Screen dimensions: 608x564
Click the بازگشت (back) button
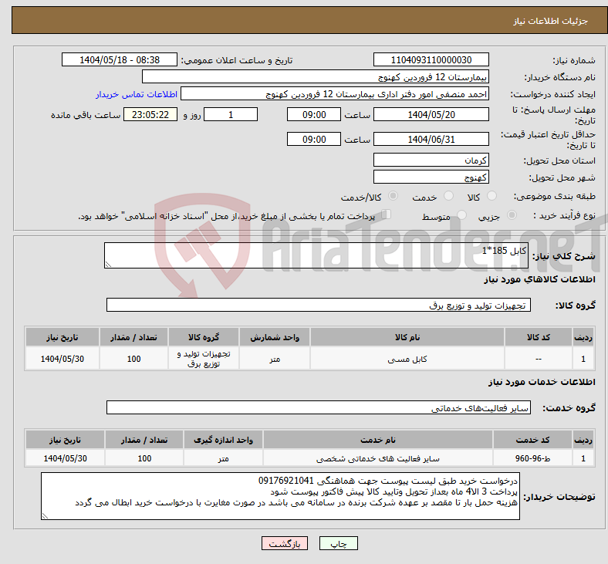tap(285, 543)
